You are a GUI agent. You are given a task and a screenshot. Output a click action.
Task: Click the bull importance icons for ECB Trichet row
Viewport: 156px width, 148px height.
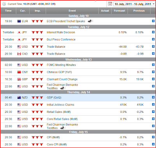tap(37, 21)
